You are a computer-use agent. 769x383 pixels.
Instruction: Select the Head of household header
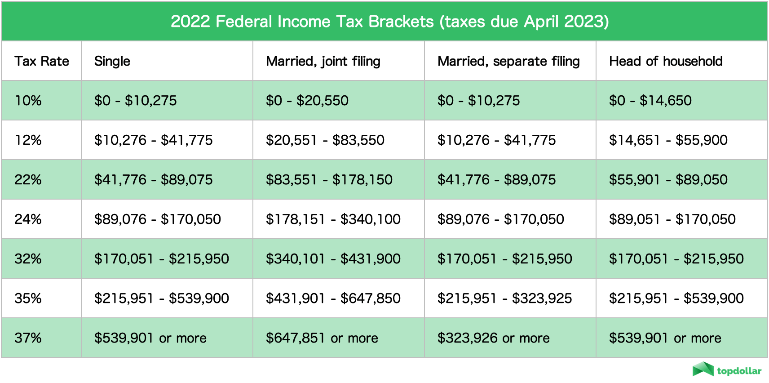click(x=666, y=61)
